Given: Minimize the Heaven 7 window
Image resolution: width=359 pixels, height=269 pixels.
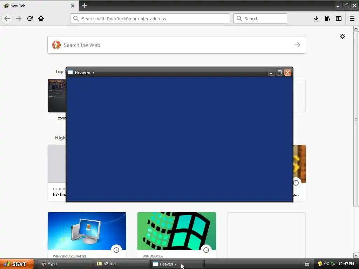Looking at the screenshot, I should tap(271, 73).
